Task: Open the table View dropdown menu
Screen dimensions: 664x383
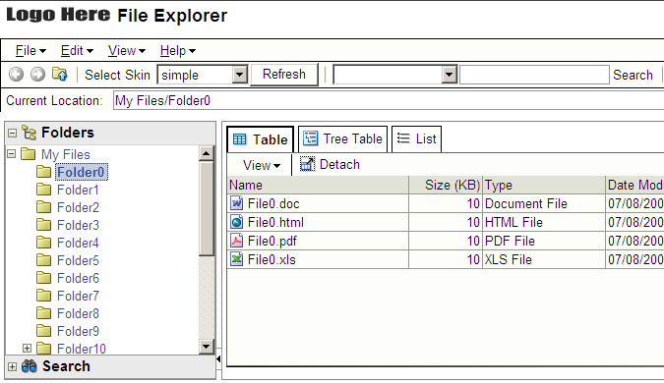Action: pyautogui.click(x=262, y=165)
